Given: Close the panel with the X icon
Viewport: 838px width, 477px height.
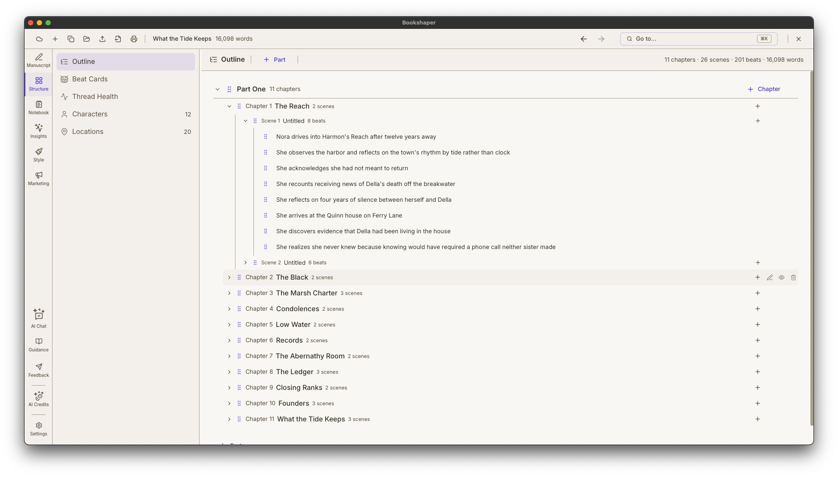Looking at the screenshot, I should [799, 39].
